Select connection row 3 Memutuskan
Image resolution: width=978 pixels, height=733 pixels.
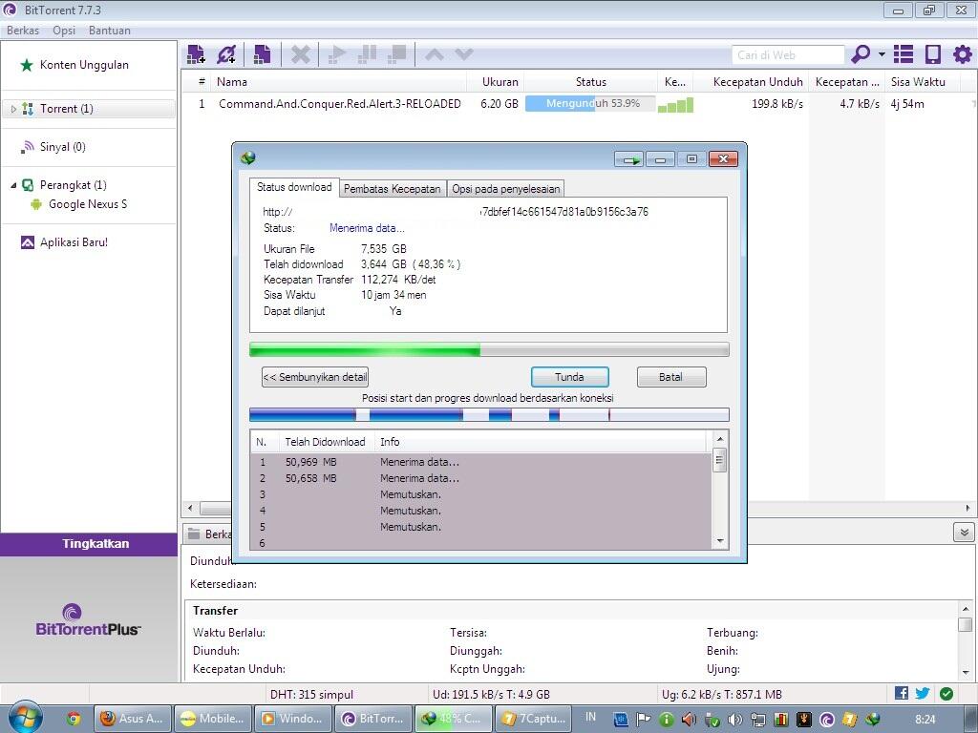(x=480, y=495)
